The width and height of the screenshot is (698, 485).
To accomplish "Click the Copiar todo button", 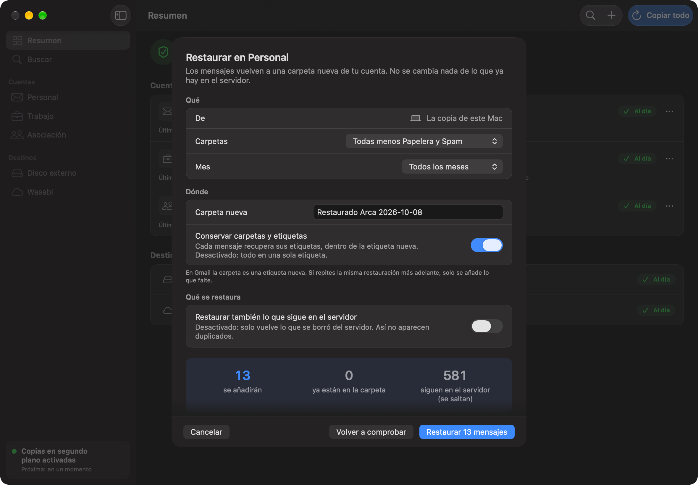I will point(660,15).
